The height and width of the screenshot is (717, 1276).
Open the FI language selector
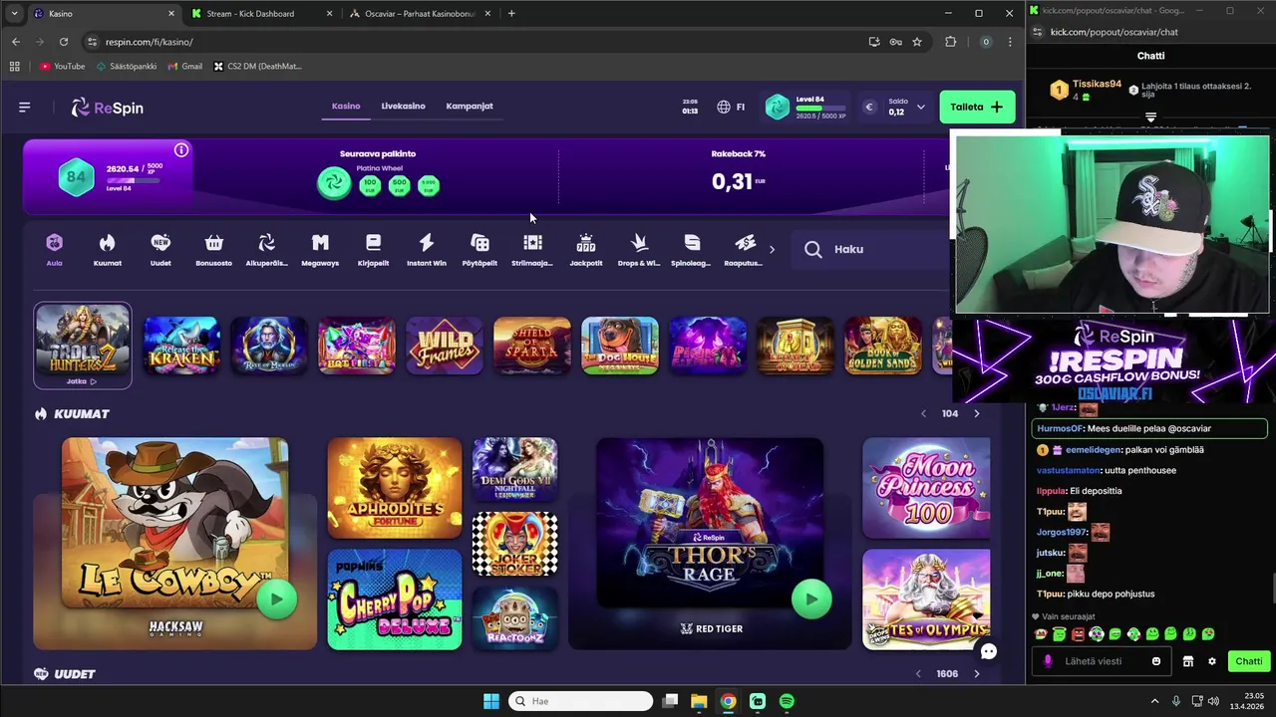(x=731, y=108)
